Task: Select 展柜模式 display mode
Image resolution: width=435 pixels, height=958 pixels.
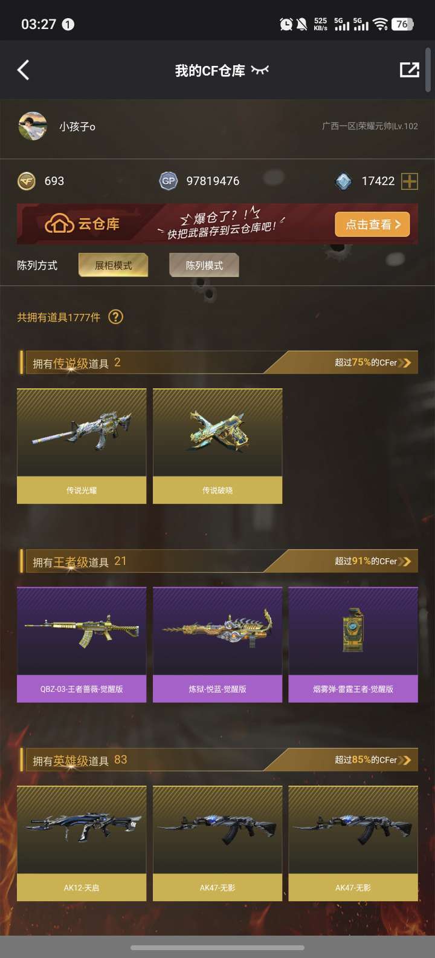Action: click(113, 265)
